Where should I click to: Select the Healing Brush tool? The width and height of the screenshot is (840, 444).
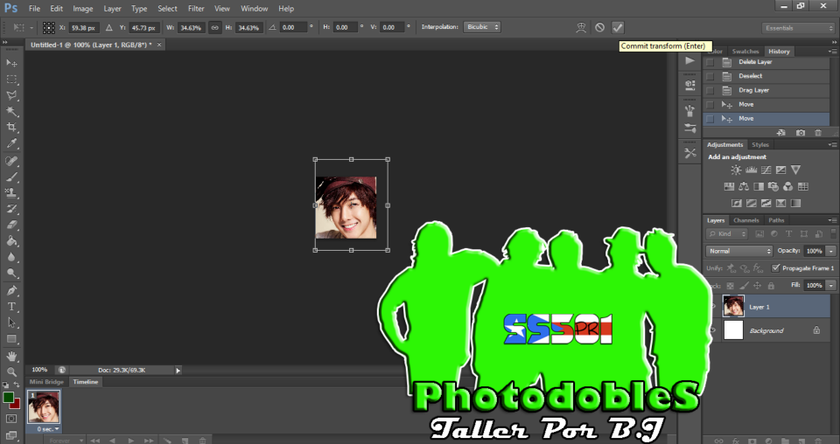click(x=11, y=161)
